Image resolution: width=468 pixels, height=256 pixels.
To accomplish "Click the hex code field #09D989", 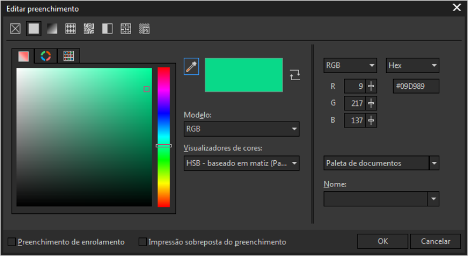I will (416, 87).
